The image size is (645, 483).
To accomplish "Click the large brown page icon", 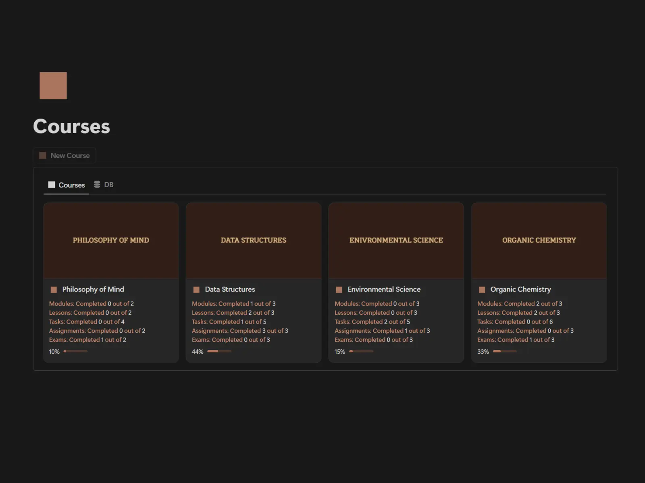I will [x=53, y=86].
